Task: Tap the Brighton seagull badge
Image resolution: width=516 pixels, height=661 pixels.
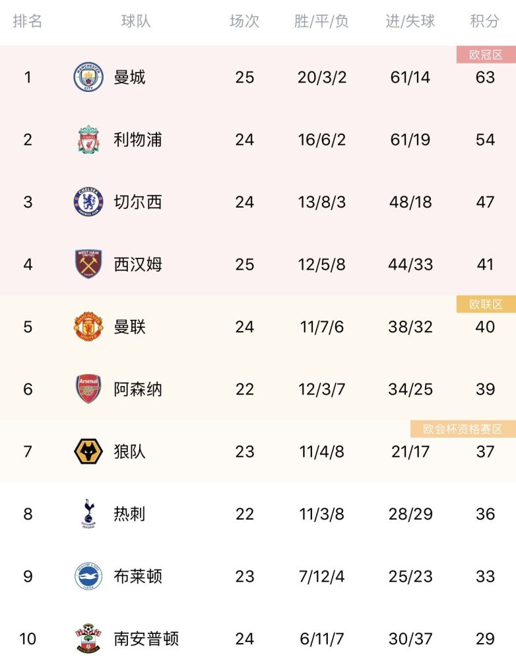Action: [x=88, y=576]
